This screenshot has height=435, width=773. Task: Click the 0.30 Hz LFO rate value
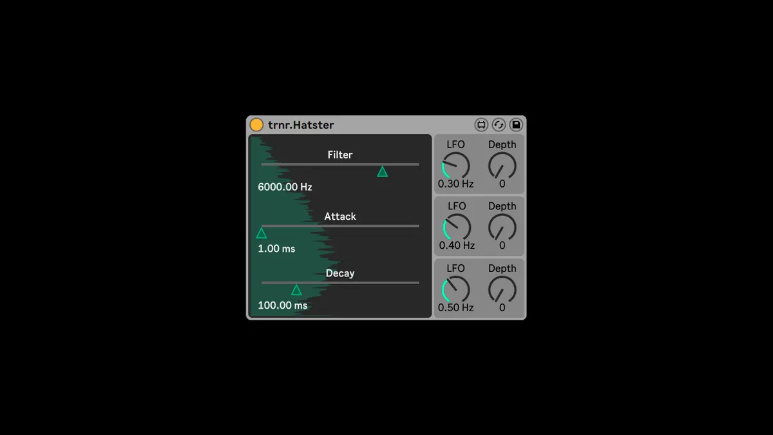click(x=456, y=184)
